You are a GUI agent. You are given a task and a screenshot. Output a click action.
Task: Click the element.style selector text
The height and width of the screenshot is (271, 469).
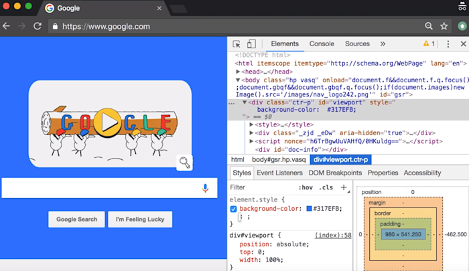253,199
